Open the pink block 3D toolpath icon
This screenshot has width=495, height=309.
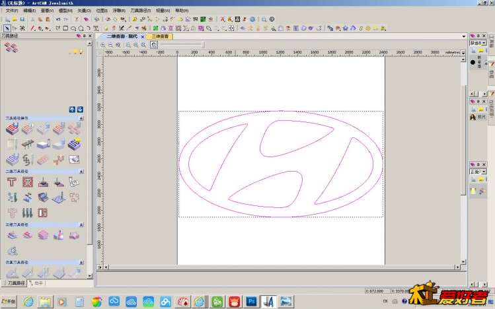coord(43,235)
